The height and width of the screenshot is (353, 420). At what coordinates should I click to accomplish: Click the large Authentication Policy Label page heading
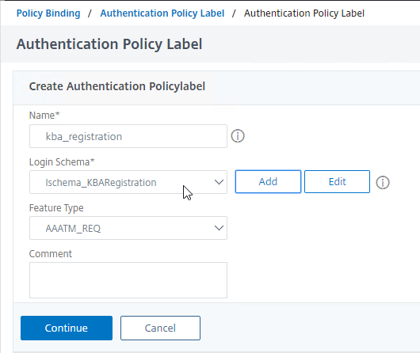[x=109, y=44]
